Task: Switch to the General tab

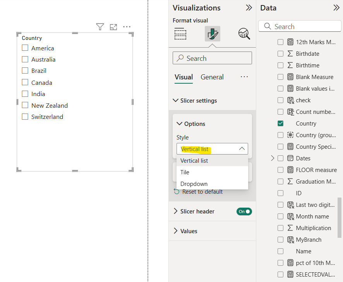Action: pyautogui.click(x=212, y=77)
